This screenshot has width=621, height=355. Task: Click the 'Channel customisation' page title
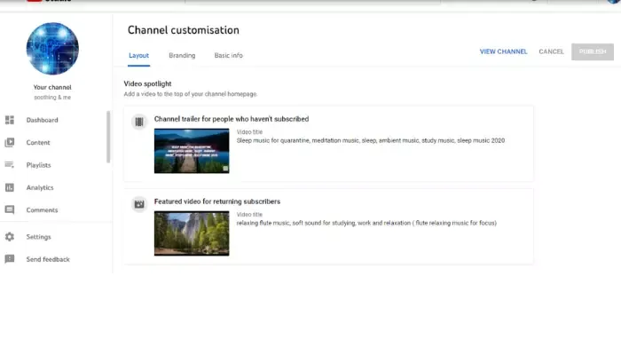click(184, 30)
